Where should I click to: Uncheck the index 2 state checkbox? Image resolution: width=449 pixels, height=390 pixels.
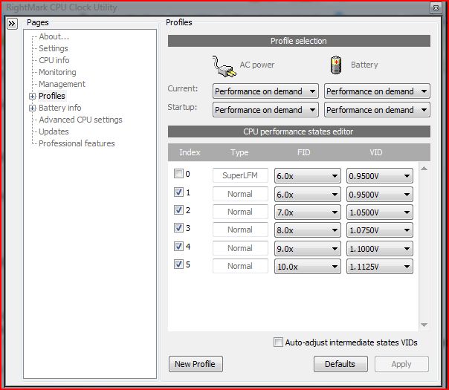tap(178, 210)
